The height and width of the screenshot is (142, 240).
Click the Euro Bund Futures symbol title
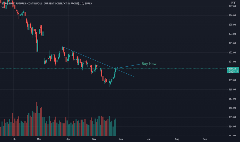point(47,3)
